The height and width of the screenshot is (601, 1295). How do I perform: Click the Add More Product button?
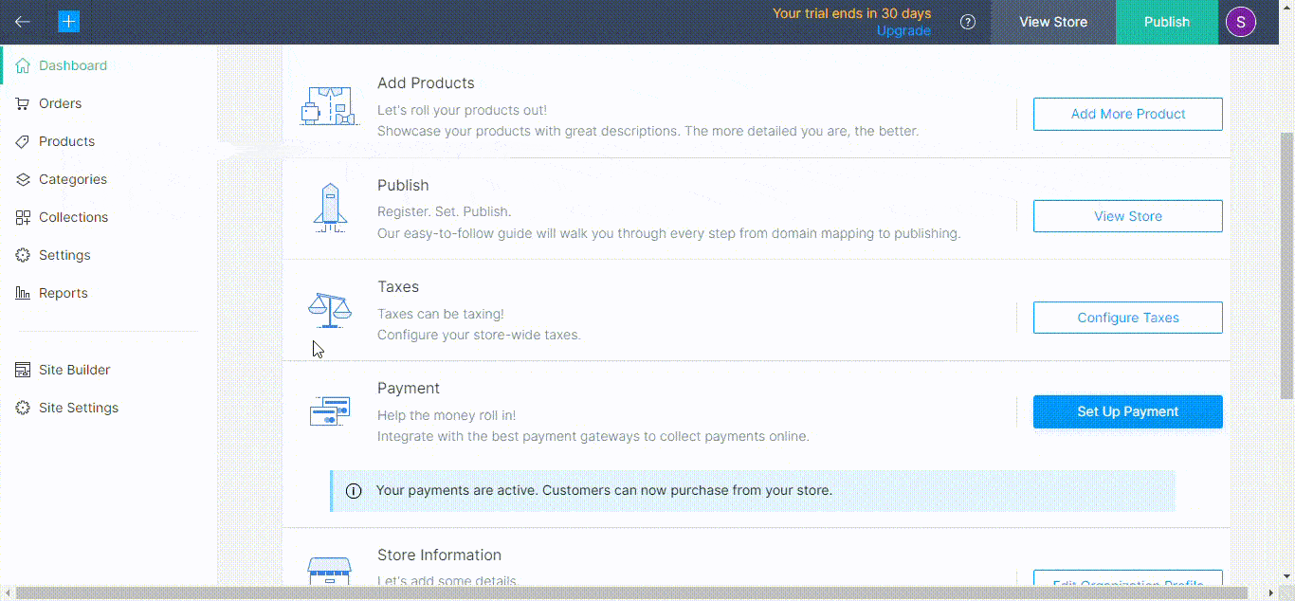pos(1127,114)
